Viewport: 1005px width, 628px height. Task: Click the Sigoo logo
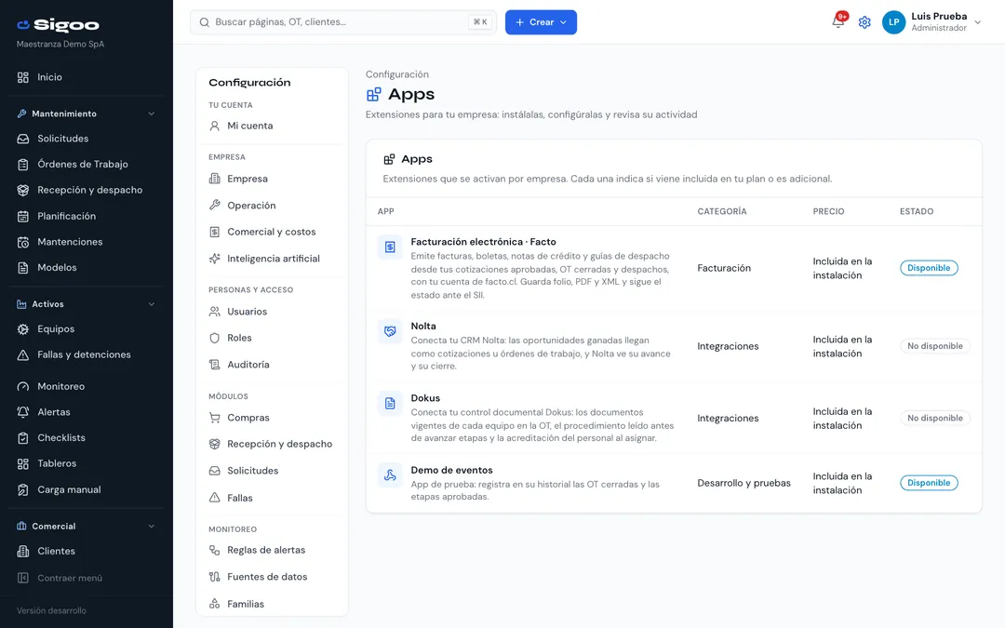pyautogui.click(x=59, y=25)
